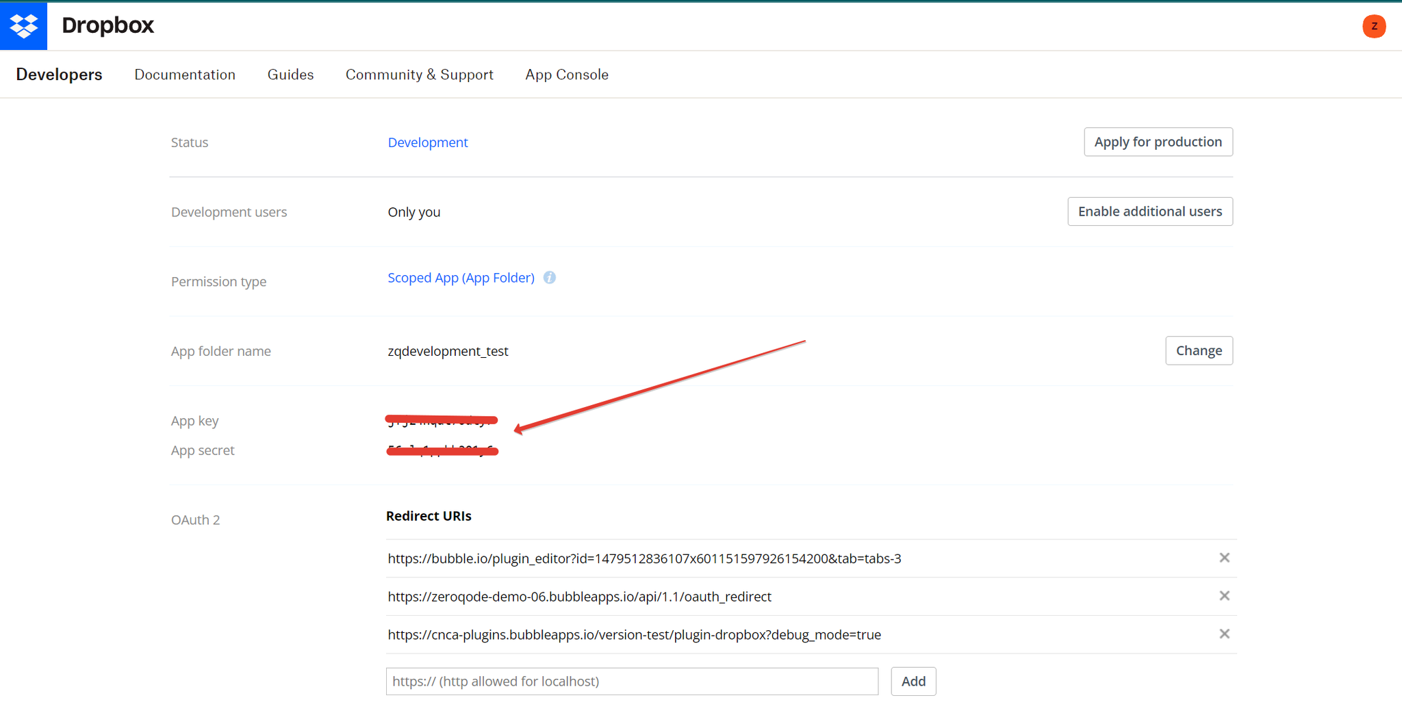This screenshot has width=1402, height=713.
Task: Click the Redirect URIs heading
Action: point(429,516)
